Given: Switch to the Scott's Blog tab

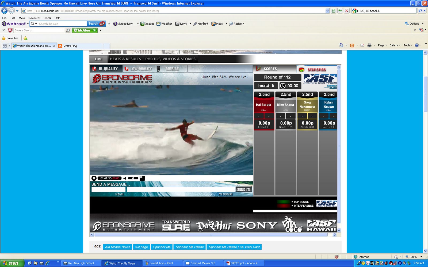Looking at the screenshot, I should point(80,46).
